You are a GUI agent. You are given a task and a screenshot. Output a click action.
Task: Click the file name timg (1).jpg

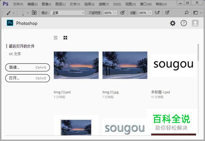tap(110, 92)
